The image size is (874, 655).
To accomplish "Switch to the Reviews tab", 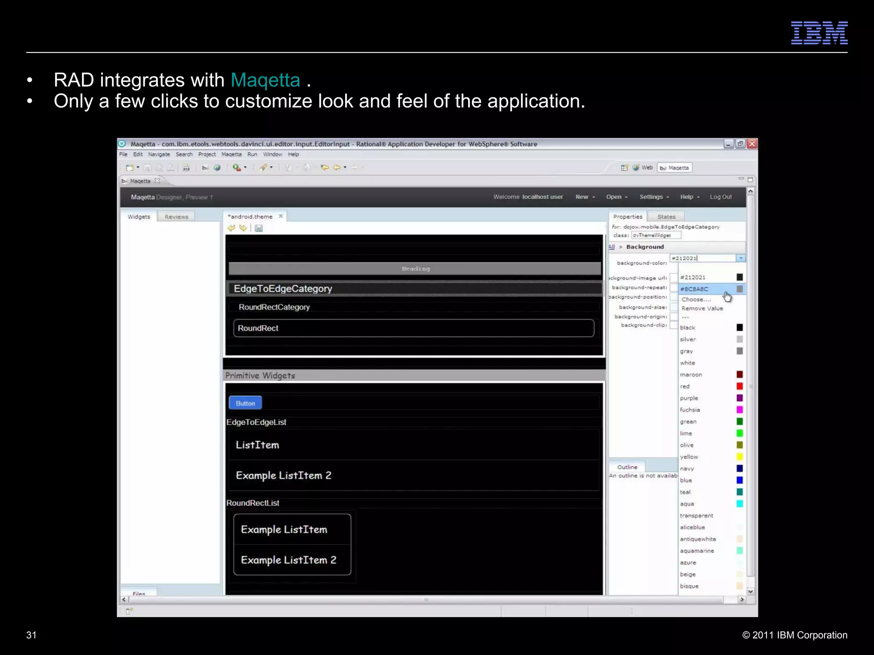I will (x=176, y=217).
